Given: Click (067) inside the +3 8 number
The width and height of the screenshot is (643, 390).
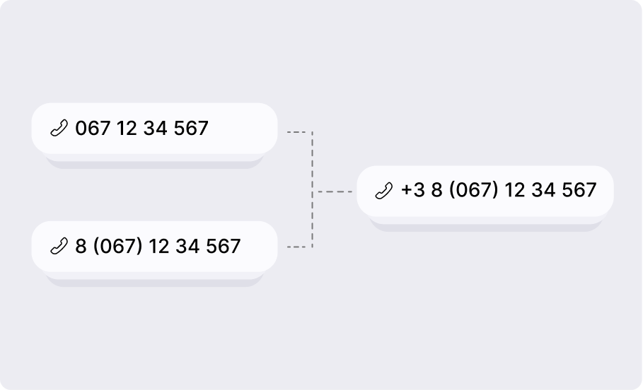Looking at the screenshot, I should [474, 190].
